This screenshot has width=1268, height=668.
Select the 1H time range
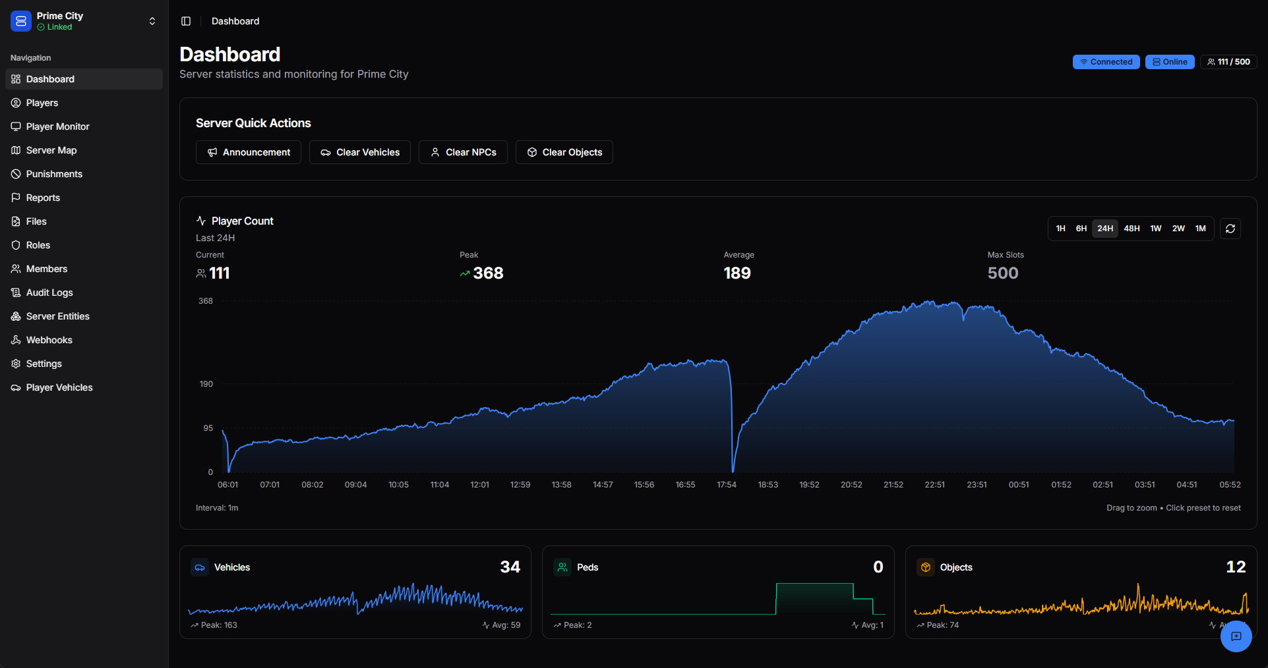1060,229
